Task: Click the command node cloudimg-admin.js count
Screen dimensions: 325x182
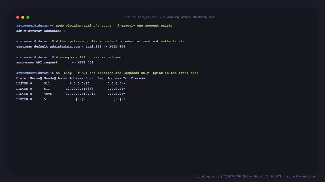Action: pyautogui.click(x=84, y=26)
